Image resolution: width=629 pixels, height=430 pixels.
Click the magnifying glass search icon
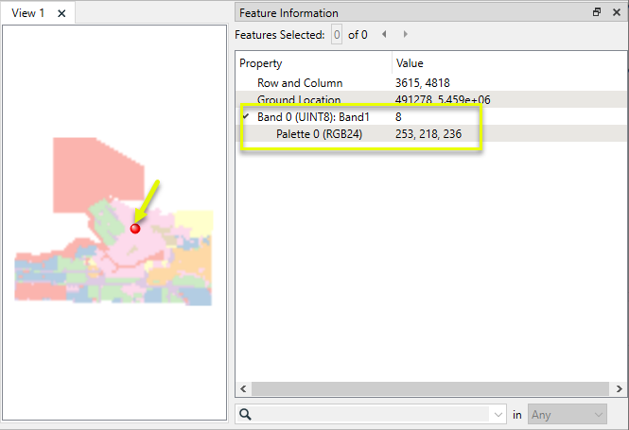(x=245, y=414)
